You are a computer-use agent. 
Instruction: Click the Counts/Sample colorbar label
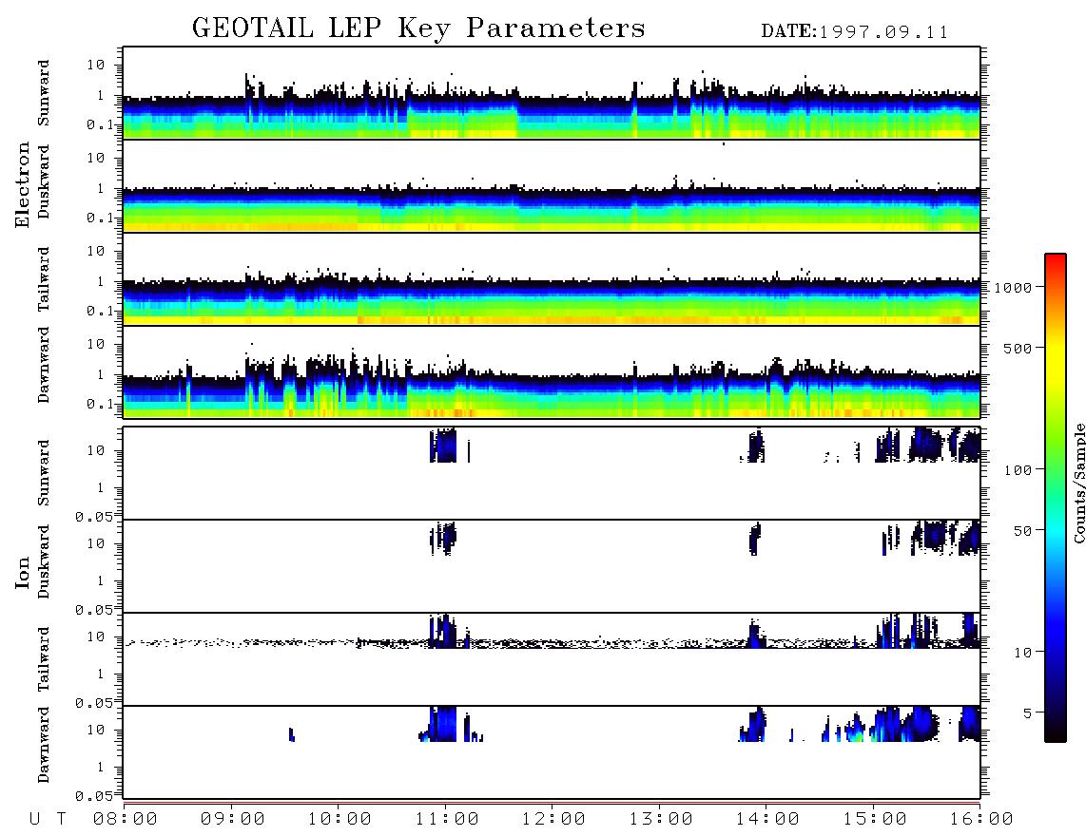pos(1078,483)
